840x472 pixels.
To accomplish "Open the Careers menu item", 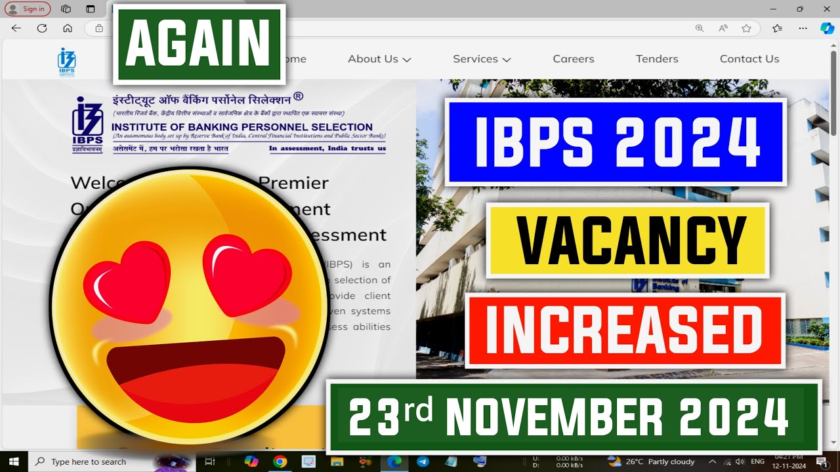I will 574,59.
